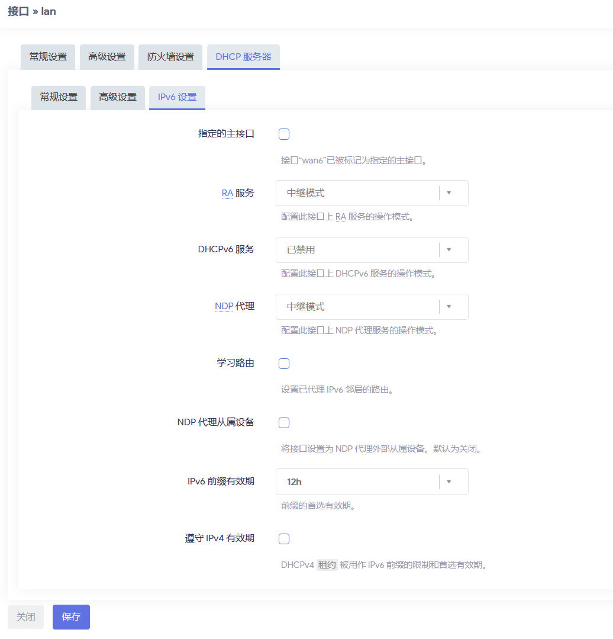Go to 防火墙设置 tab

[170, 57]
